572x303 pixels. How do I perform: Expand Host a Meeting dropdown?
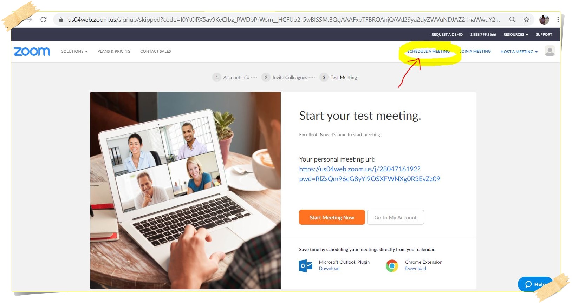[x=519, y=52]
